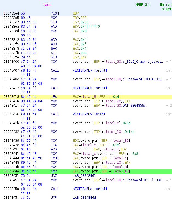Click printf call at address 08048407
This screenshot has width=172, height=199.
tap(90, 70)
